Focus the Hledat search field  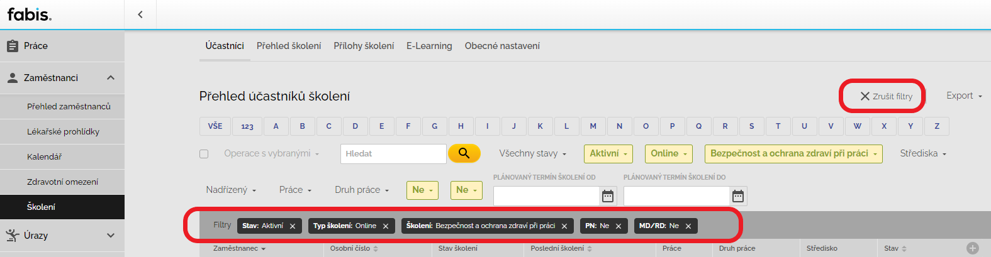tap(393, 153)
